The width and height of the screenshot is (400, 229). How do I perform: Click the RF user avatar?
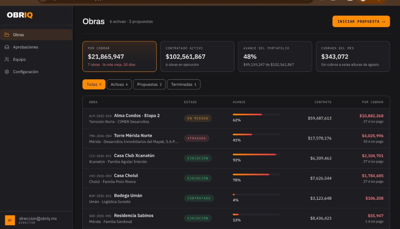coord(10,220)
